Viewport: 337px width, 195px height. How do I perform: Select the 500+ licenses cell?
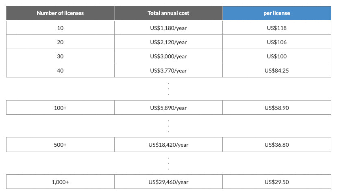coord(60,145)
